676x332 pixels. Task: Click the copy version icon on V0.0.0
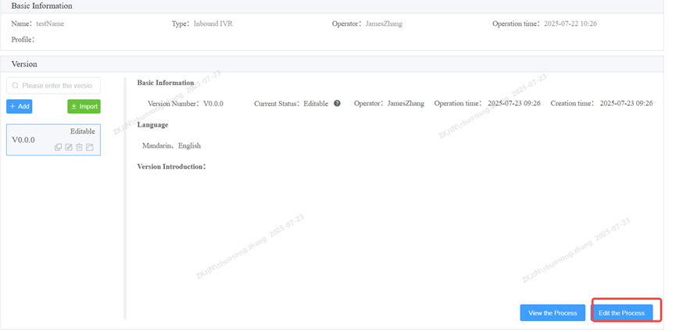(59, 147)
